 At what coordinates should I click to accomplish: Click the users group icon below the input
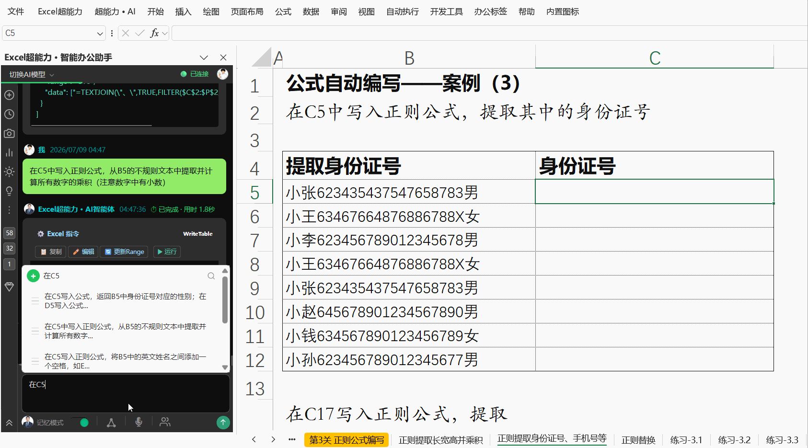tap(165, 422)
